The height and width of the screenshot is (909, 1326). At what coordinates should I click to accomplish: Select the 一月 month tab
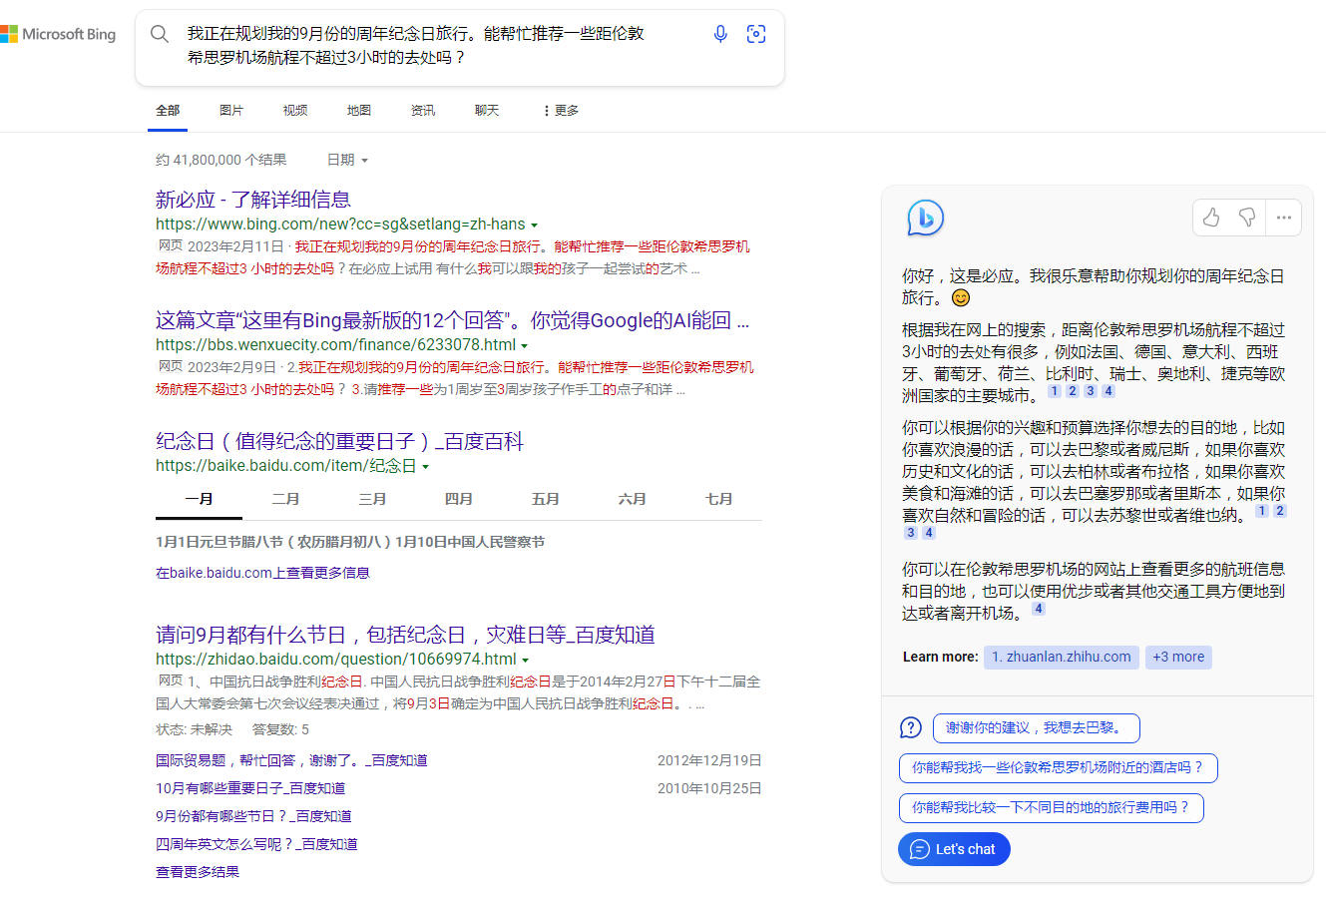point(199,499)
